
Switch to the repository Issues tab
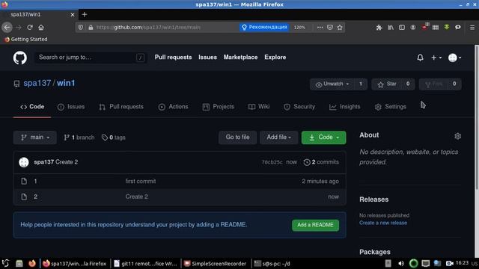71,107
